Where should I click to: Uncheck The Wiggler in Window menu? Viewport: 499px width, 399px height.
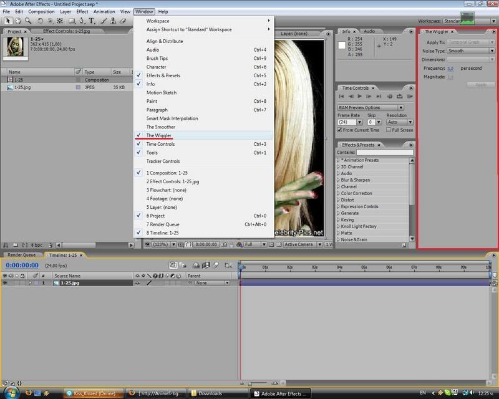(204, 135)
